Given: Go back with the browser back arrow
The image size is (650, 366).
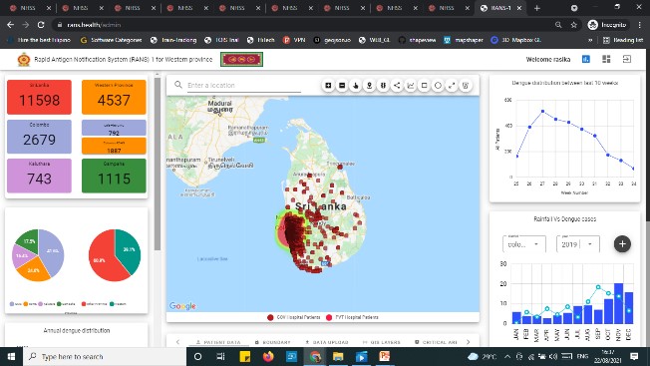Looking at the screenshot, I should [x=10, y=25].
